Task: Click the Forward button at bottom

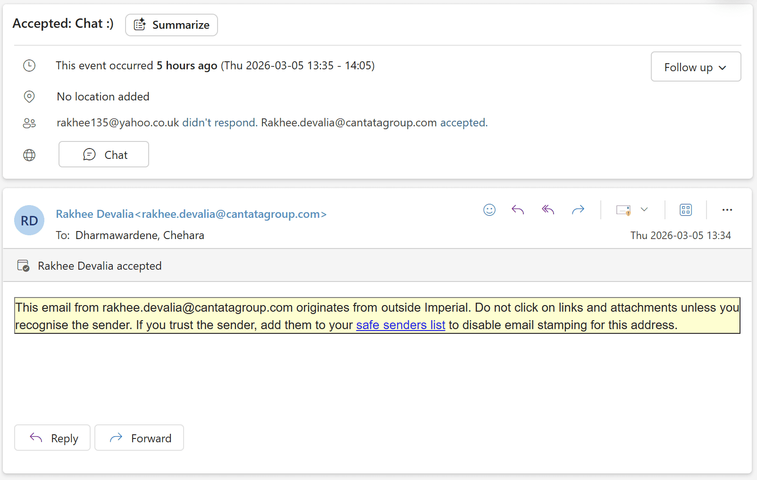Action: (x=139, y=438)
